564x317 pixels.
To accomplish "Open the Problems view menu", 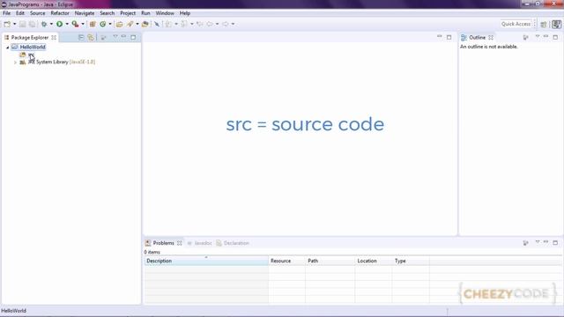I will [x=538, y=243].
